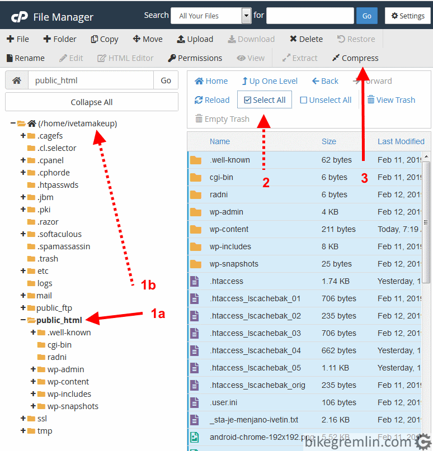Click the file list scrollbar up arrow
Image resolution: width=433 pixels, height=451 pixels.
426,156
